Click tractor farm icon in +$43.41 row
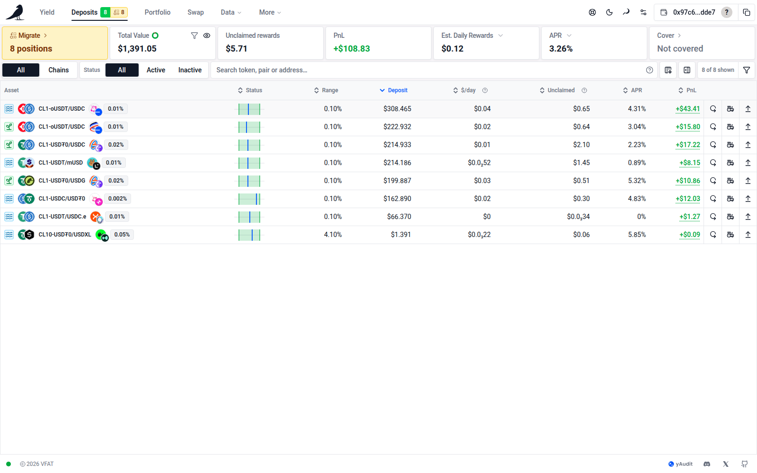 (x=731, y=109)
